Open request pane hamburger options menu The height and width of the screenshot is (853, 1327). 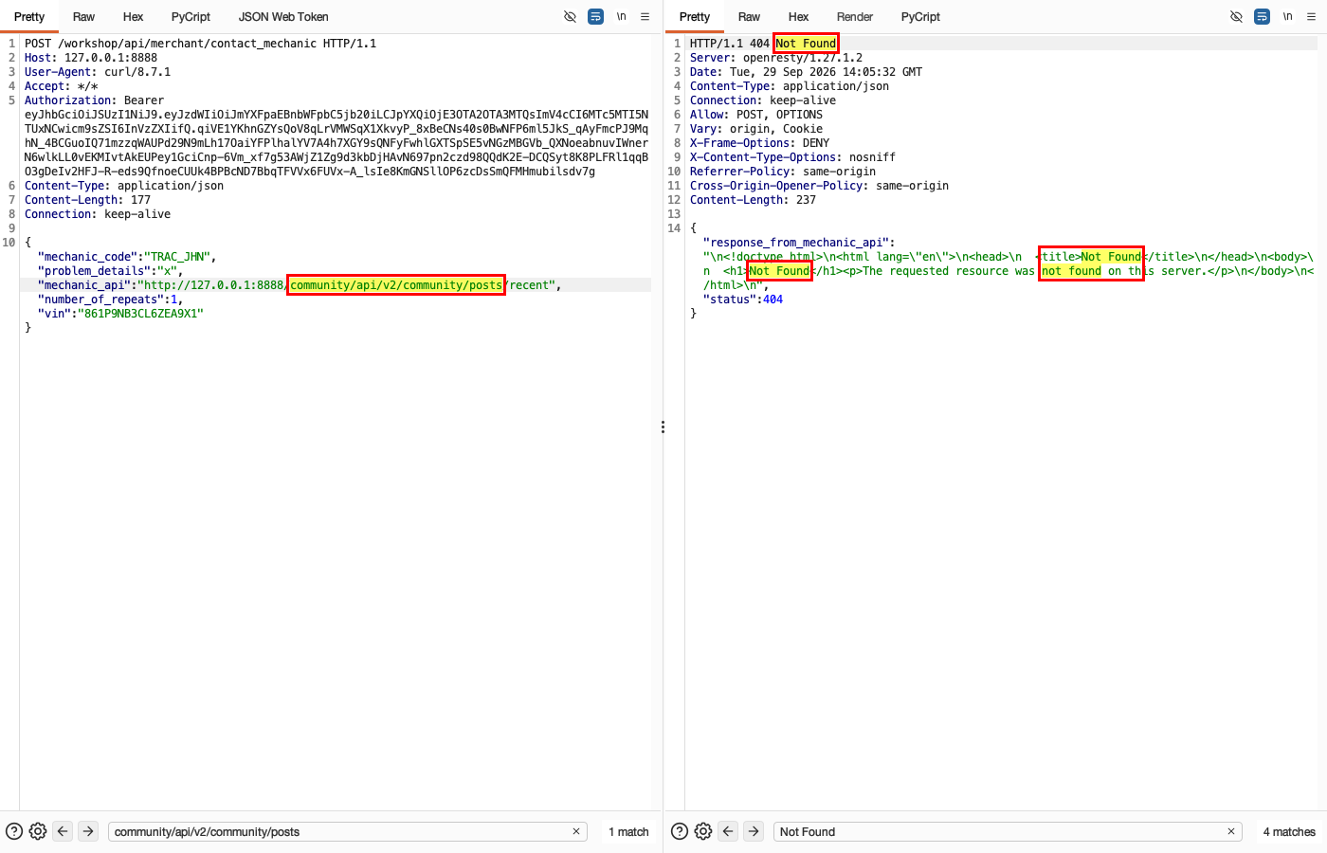645,16
